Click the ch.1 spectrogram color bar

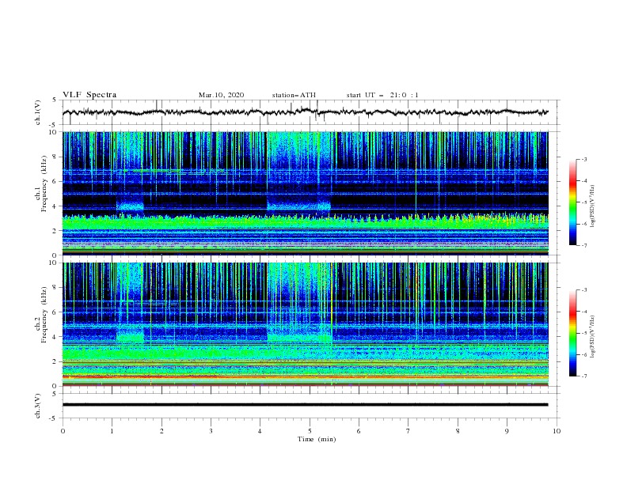point(572,202)
